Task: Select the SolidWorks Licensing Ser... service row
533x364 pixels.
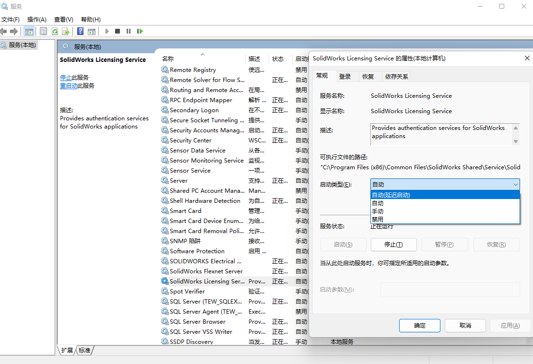Action: 235,282
